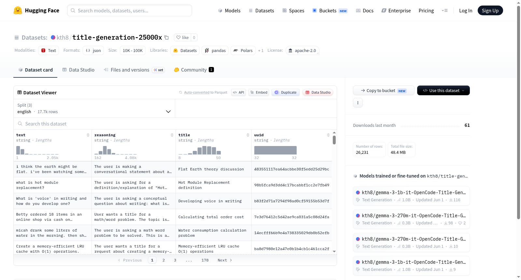Open the Dataset card tab
521x280 pixels.
pyautogui.click(x=35, y=70)
